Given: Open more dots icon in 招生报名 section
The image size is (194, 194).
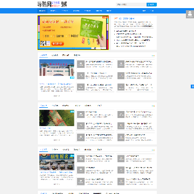Looking at the screenshot, I should click(x=153, y=150).
